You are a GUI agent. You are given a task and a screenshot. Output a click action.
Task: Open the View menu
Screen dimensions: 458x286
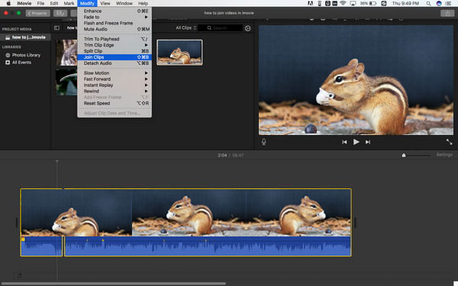(x=105, y=4)
